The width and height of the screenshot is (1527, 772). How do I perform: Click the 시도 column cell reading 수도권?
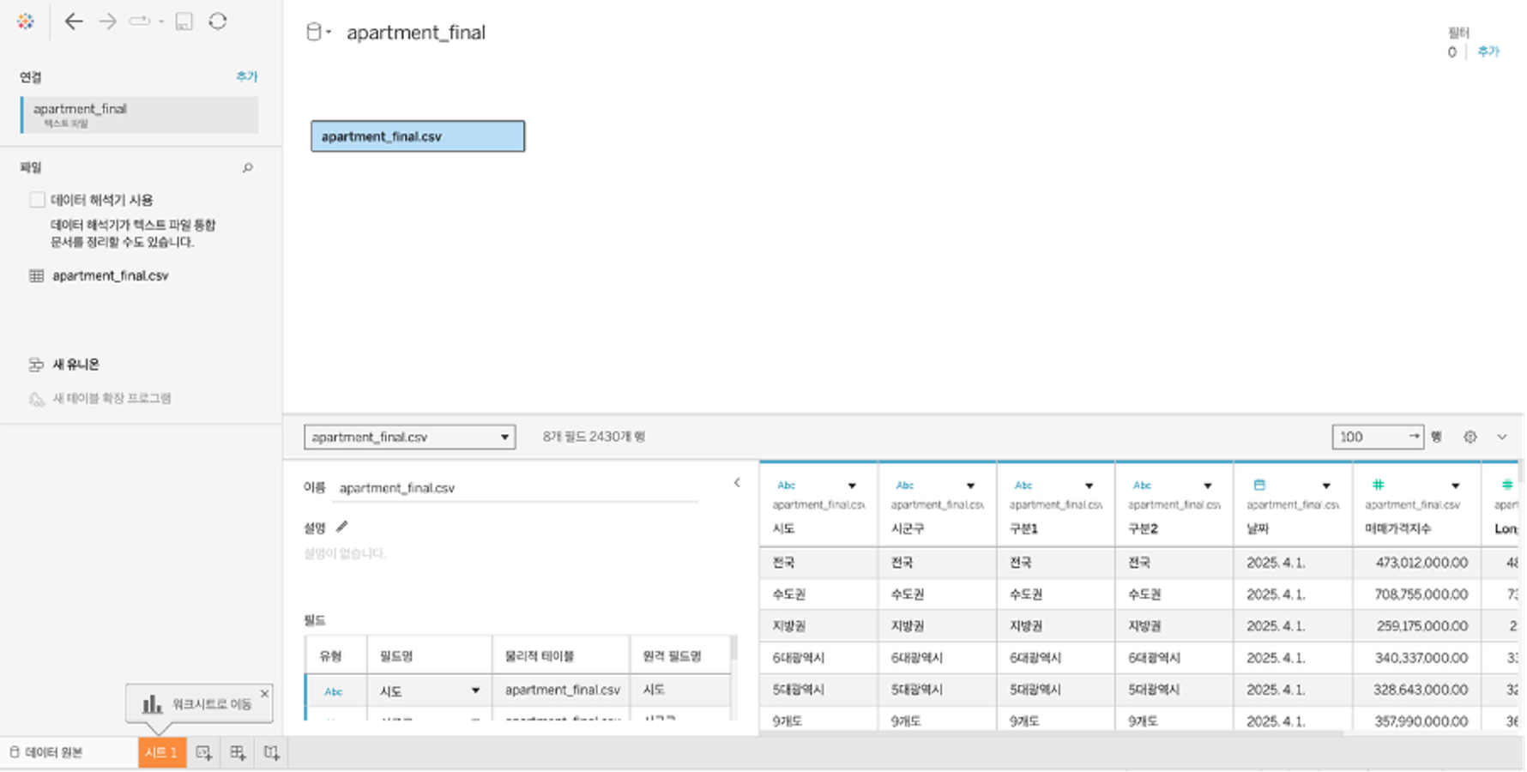(x=818, y=594)
